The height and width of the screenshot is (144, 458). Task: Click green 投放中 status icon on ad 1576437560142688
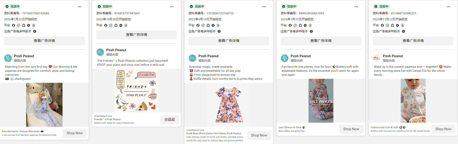click(7, 7)
